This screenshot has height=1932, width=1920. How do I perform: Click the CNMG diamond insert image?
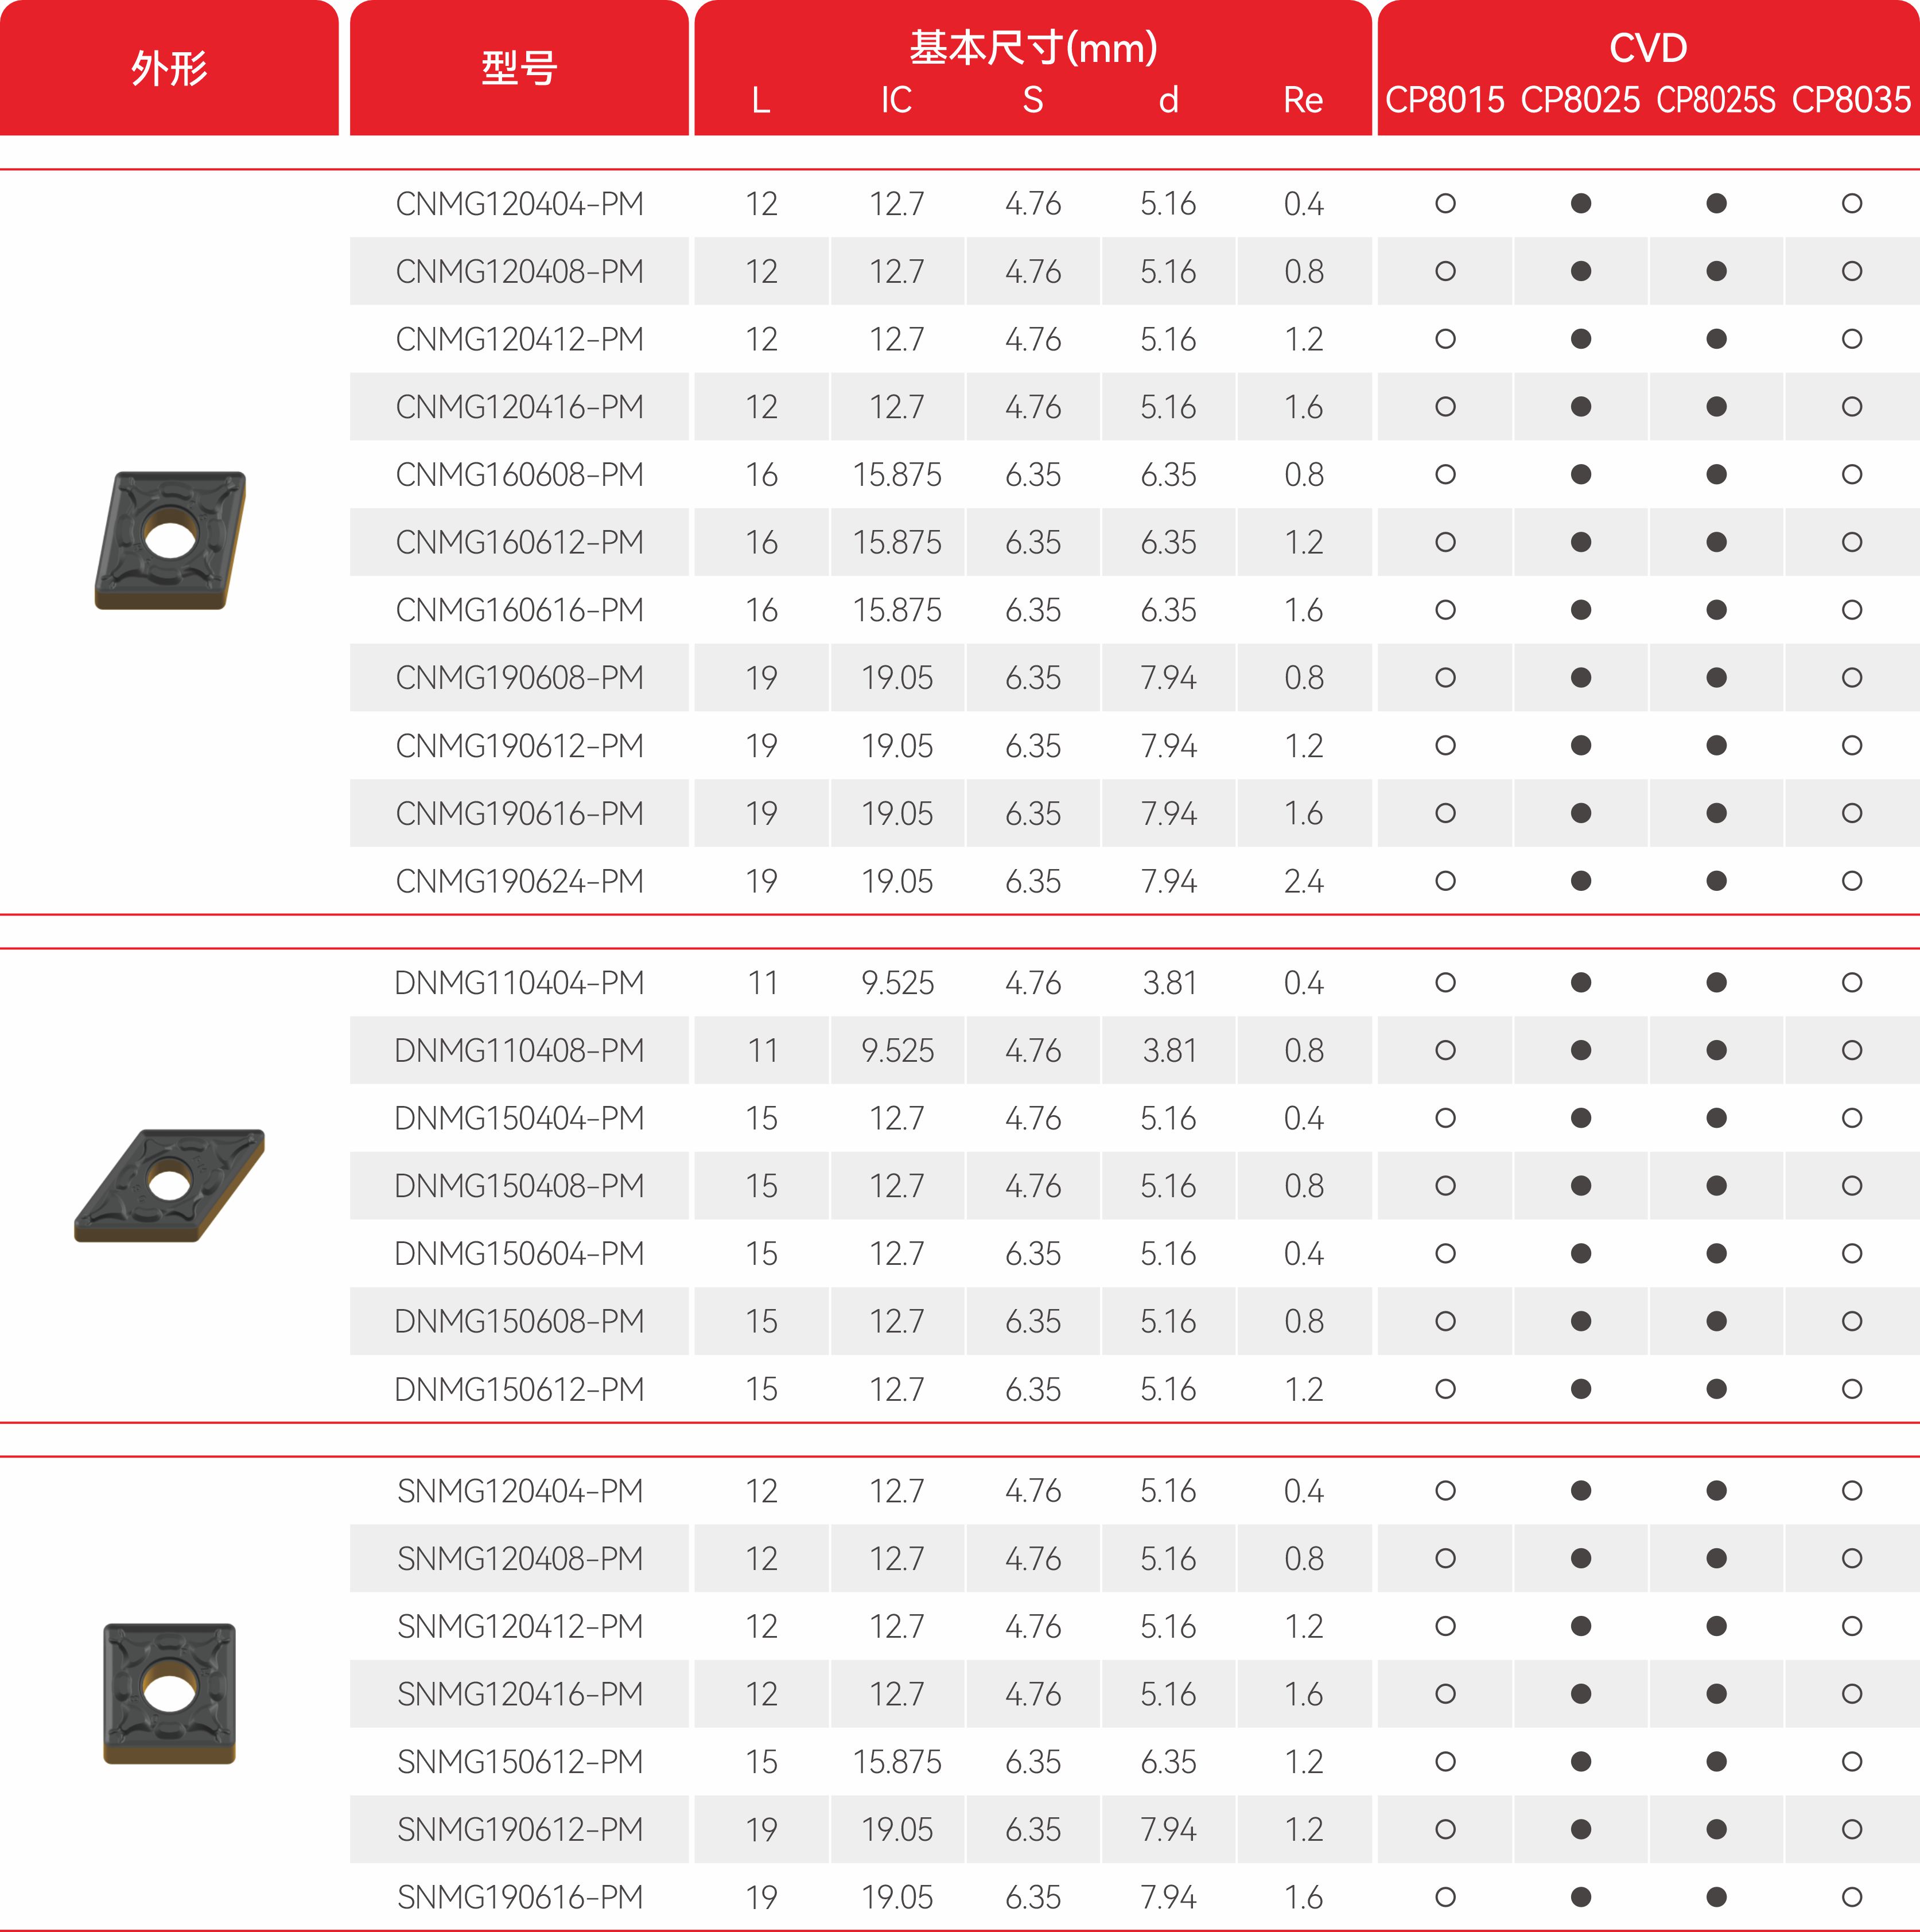pos(170,540)
